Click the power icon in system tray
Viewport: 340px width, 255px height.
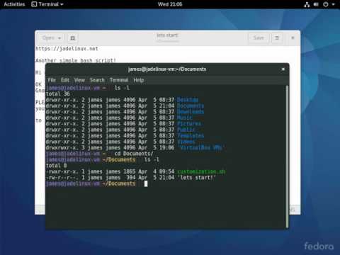tap(326, 4)
